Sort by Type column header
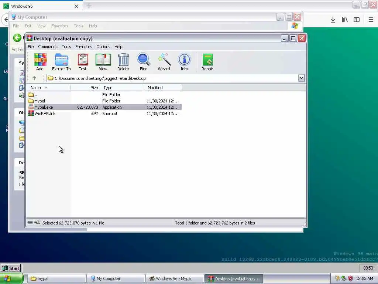This screenshot has width=378, height=284. [x=122, y=88]
